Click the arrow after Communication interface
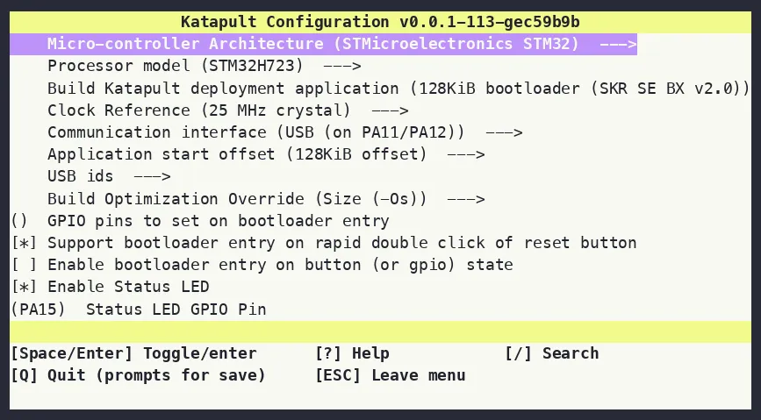 click(x=504, y=133)
